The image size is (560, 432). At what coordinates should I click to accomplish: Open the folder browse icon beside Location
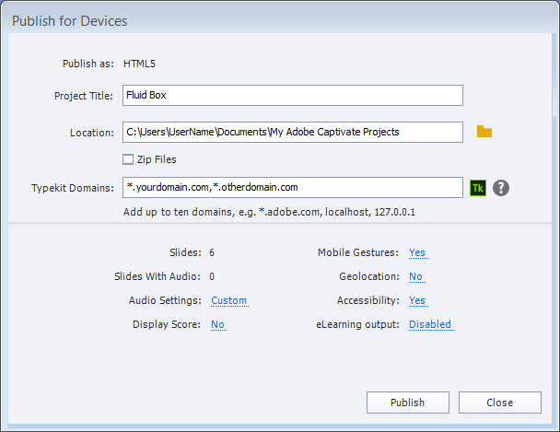click(x=484, y=132)
